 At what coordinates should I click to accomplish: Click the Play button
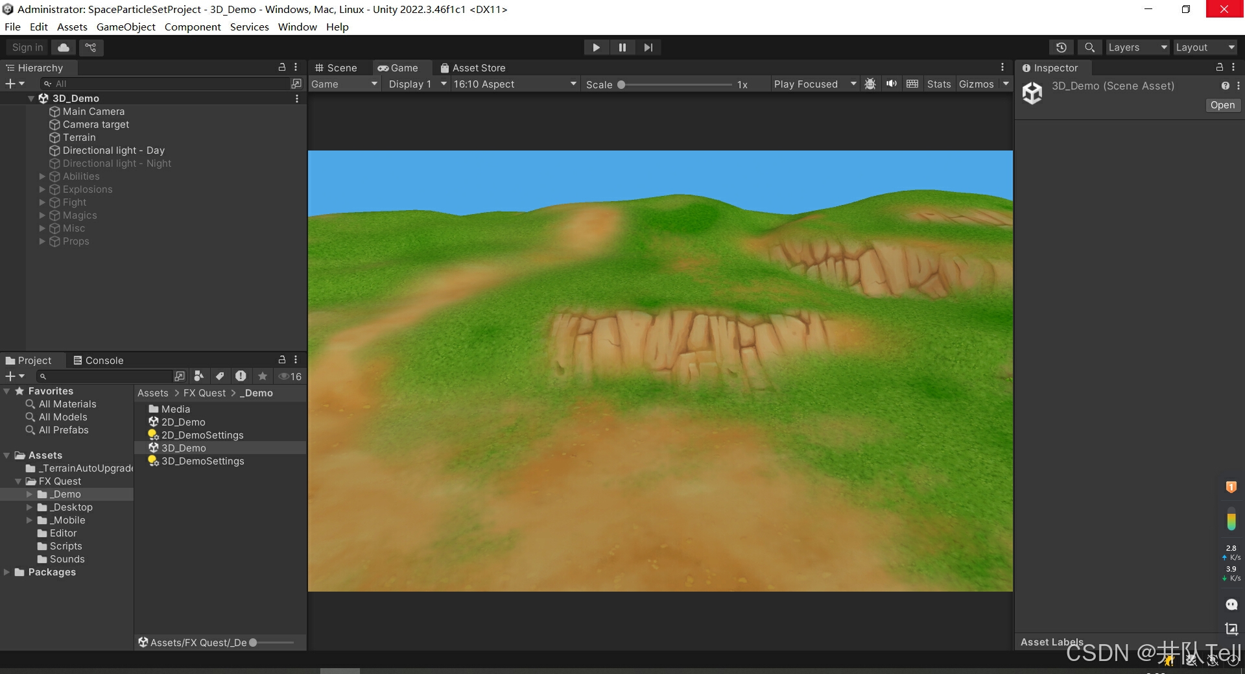pos(596,47)
